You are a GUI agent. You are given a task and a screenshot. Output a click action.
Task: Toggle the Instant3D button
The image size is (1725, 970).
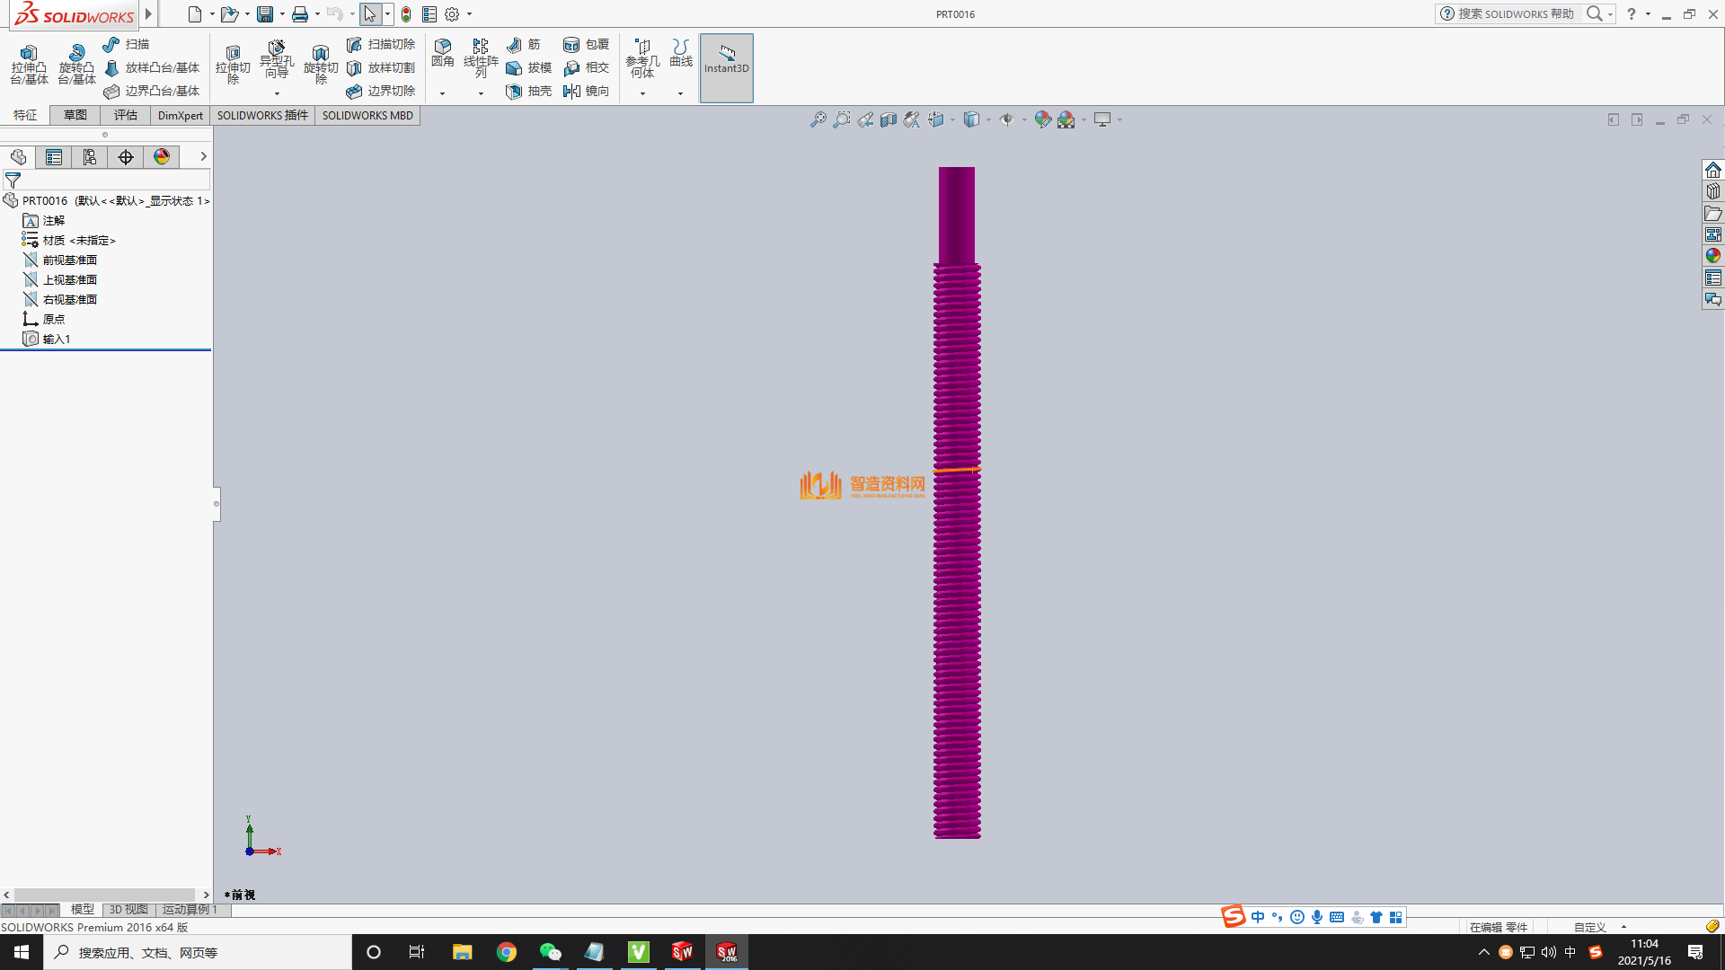(726, 67)
